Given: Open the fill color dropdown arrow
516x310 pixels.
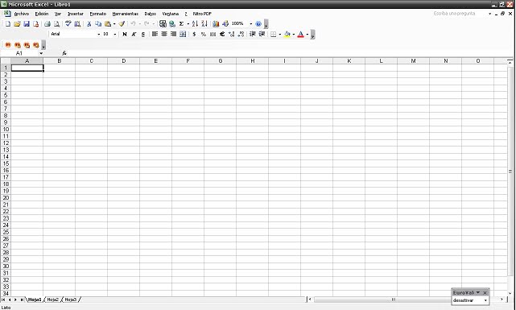Looking at the screenshot, I should [x=294, y=35].
